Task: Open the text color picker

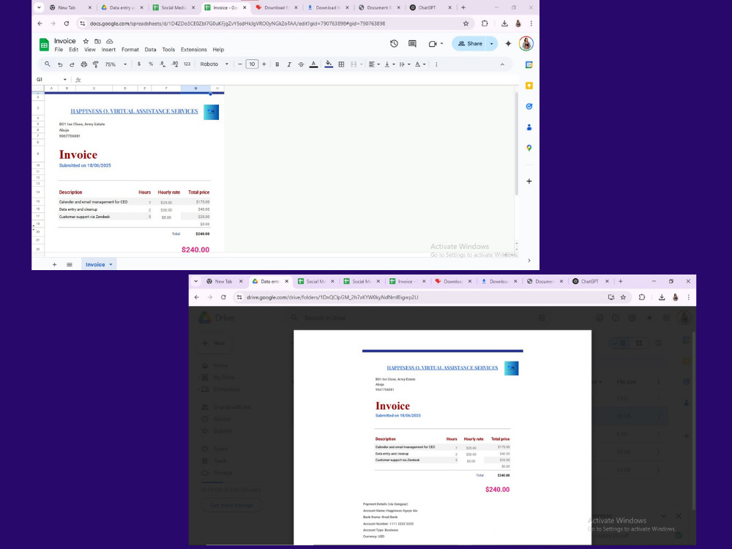Action: point(314,64)
